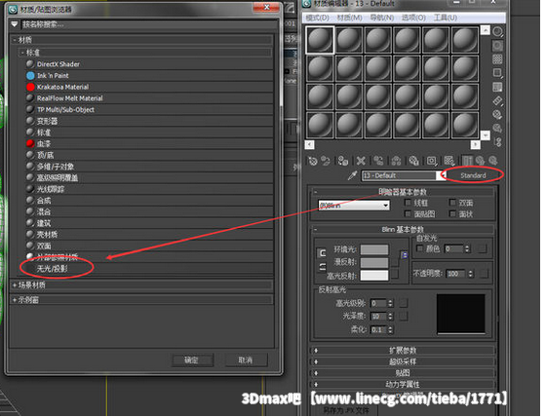Open the 模式(D) menu
This screenshot has height=417, width=546.
pyautogui.click(x=317, y=18)
